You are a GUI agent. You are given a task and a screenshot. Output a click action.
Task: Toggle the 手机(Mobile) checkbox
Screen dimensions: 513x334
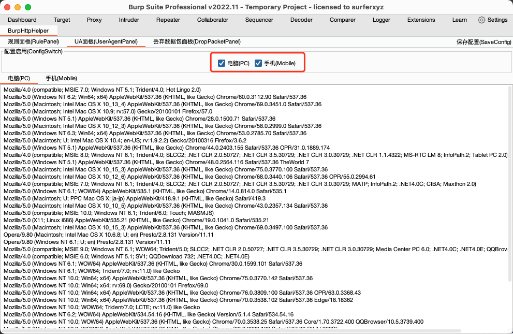258,63
